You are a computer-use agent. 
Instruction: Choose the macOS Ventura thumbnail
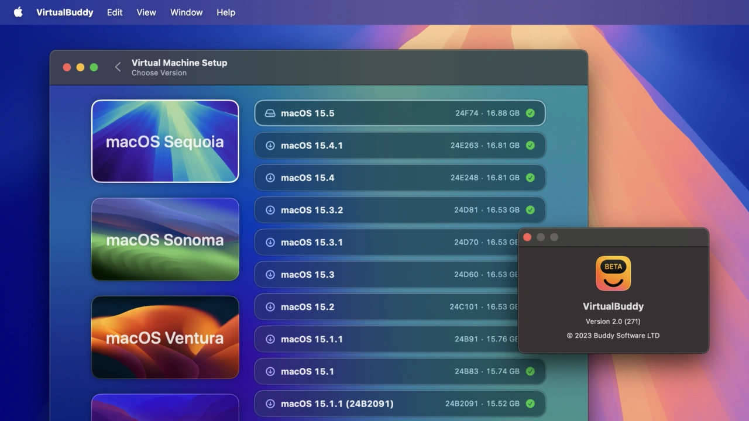tap(165, 337)
